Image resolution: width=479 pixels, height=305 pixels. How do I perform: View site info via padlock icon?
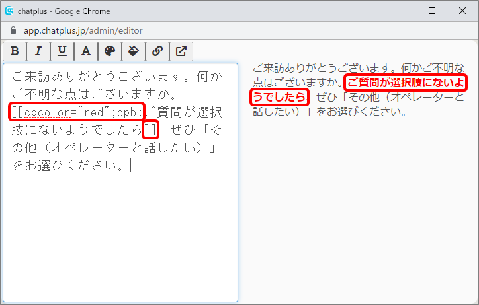[13, 30]
